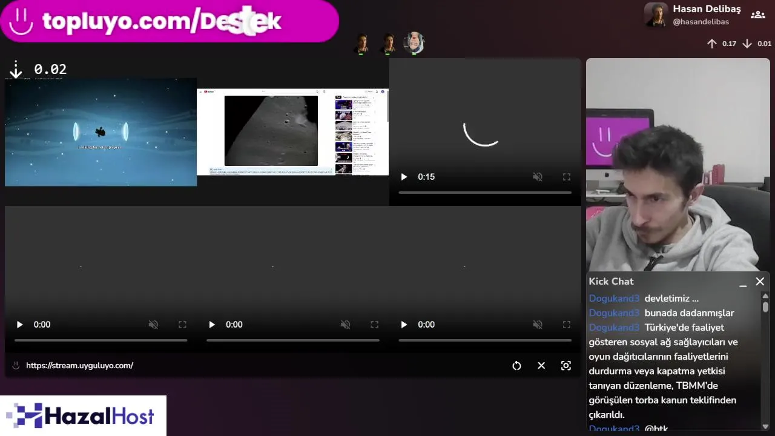Click Dogukand3 beside "Türkiye'de faaliyet"
Image resolution: width=775 pixels, height=436 pixels.
pos(614,328)
